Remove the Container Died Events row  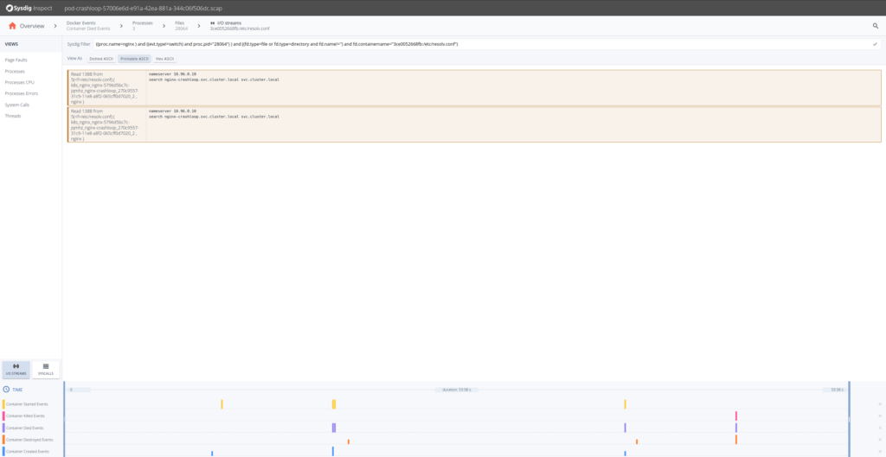click(880, 428)
